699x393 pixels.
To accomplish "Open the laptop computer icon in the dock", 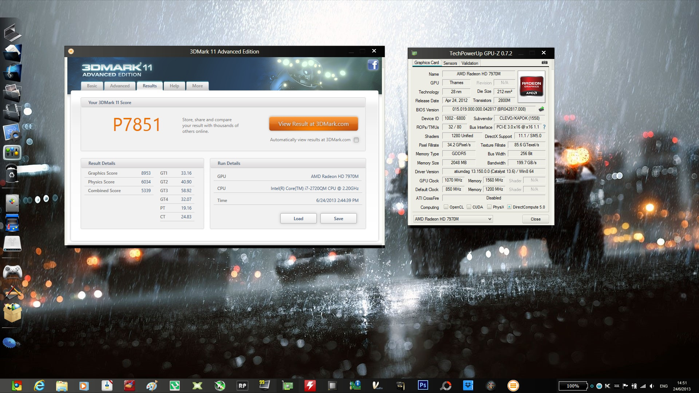I will click(13, 33).
